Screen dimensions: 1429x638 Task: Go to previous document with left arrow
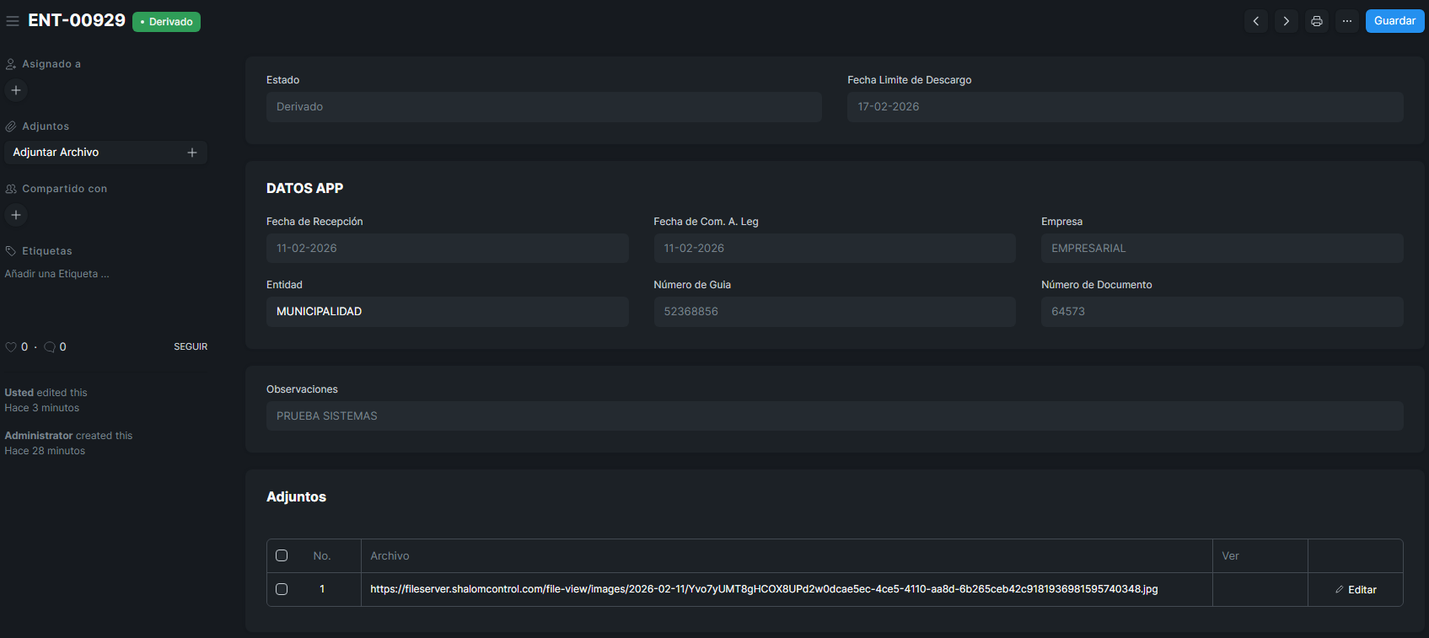(1256, 21)
